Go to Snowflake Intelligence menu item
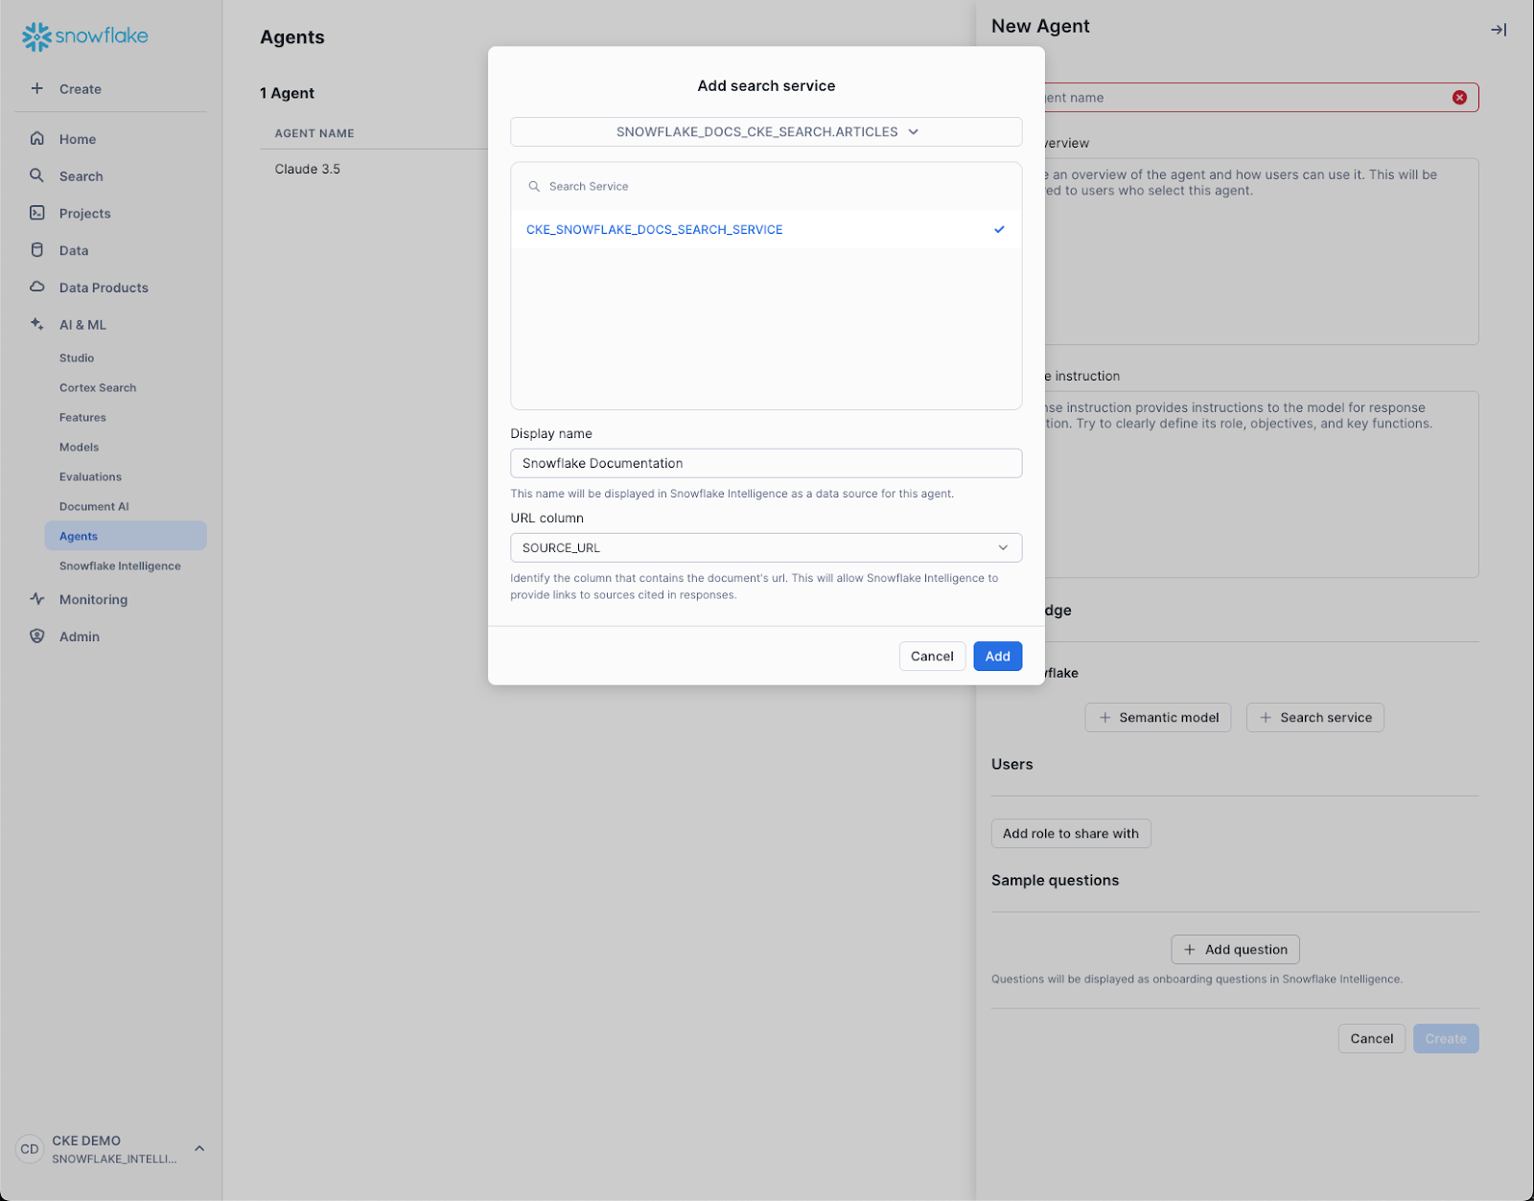1534x1201 pixels. click(120, 566)
